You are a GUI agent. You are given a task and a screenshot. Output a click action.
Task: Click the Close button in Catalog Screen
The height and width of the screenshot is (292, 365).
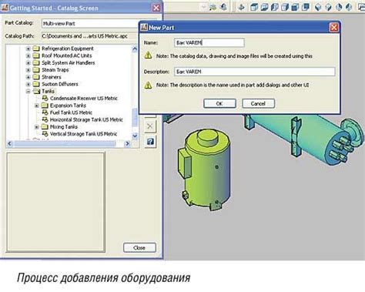(x=139, y=247)
